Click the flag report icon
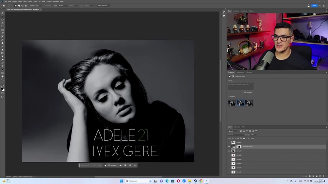 click(130, 166)
